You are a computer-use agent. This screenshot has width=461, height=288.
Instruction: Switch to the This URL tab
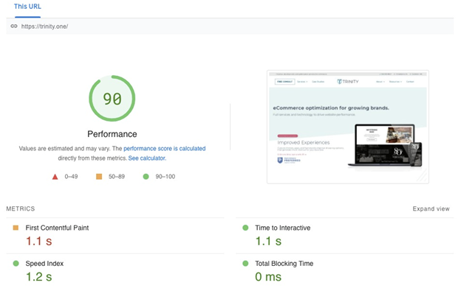click(27, 7)
